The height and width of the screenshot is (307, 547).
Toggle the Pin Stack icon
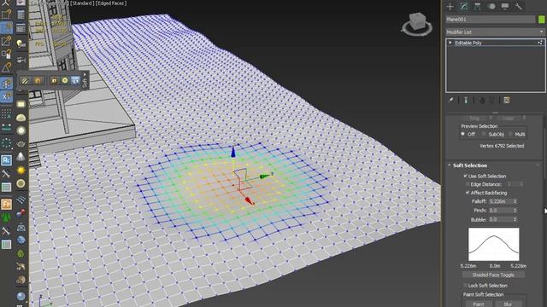pos(450,101)
